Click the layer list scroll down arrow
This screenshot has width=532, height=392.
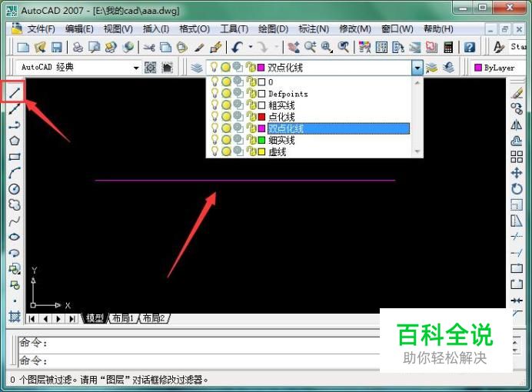[x=417, y=152]
